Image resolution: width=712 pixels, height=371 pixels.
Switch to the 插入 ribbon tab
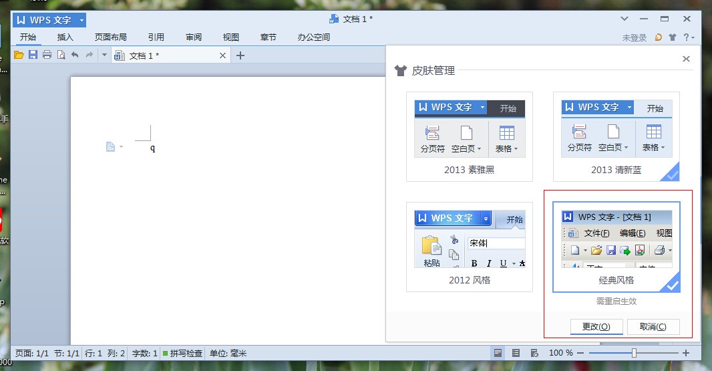point(65,37)
